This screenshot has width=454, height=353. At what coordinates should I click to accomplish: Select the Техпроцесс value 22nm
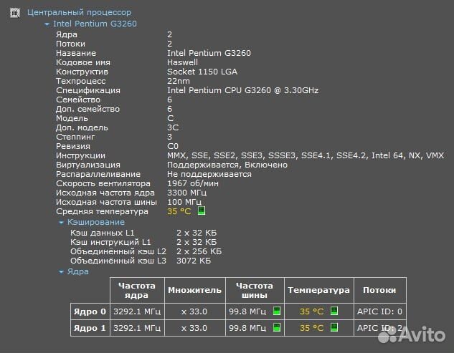point(179,81)
